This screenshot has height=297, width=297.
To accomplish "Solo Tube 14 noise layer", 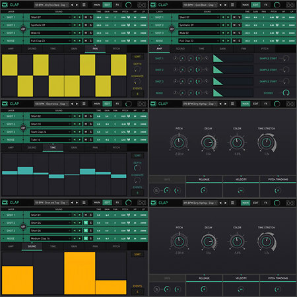I will [x=90, y=140].
